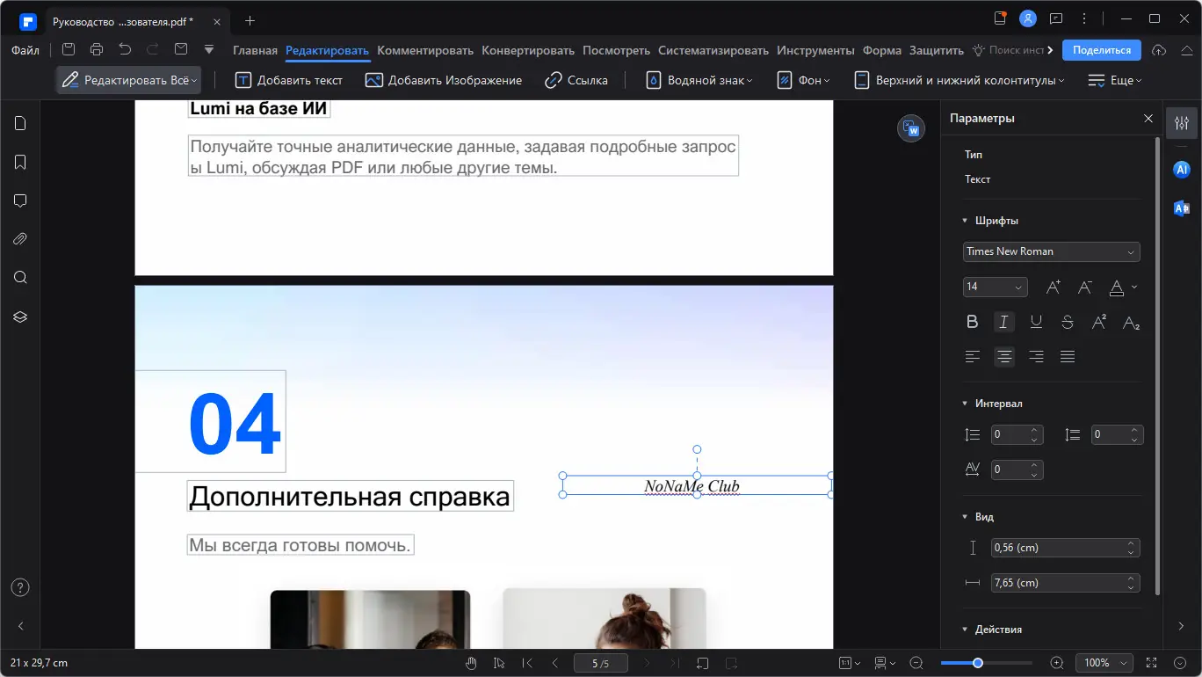Screen dimensions: 1202x677
Task: Click the page number input field
Action: [x=600, y=663]
